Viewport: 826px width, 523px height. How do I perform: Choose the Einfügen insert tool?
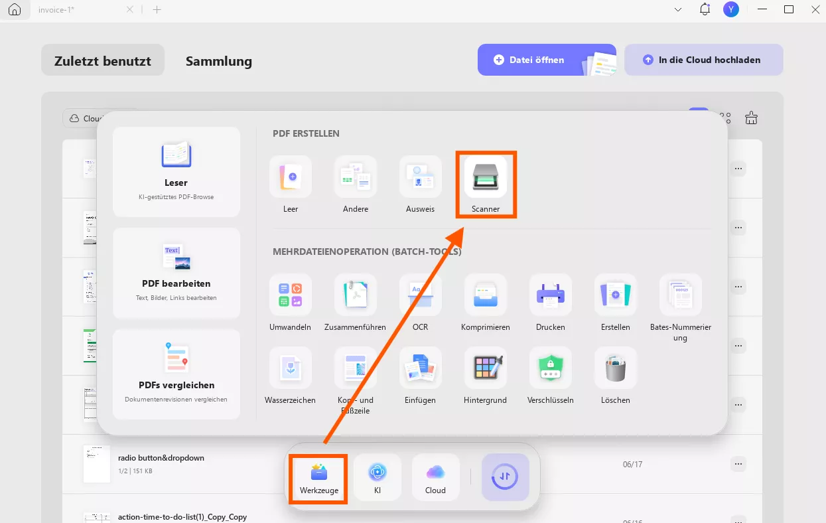click(421, 376)
